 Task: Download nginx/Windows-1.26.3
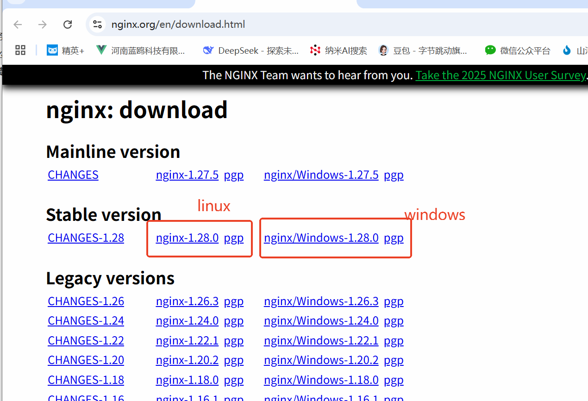pyautogui.click(x=321, y=301)
